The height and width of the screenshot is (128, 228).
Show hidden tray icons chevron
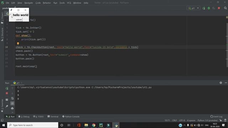point(185,125)
